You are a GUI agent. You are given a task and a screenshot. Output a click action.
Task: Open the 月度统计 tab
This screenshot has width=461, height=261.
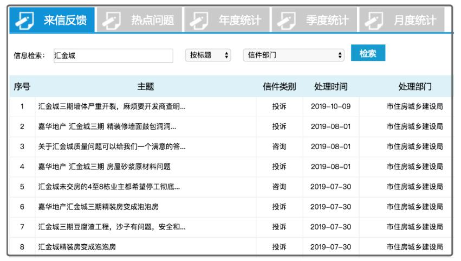[402, 20]
